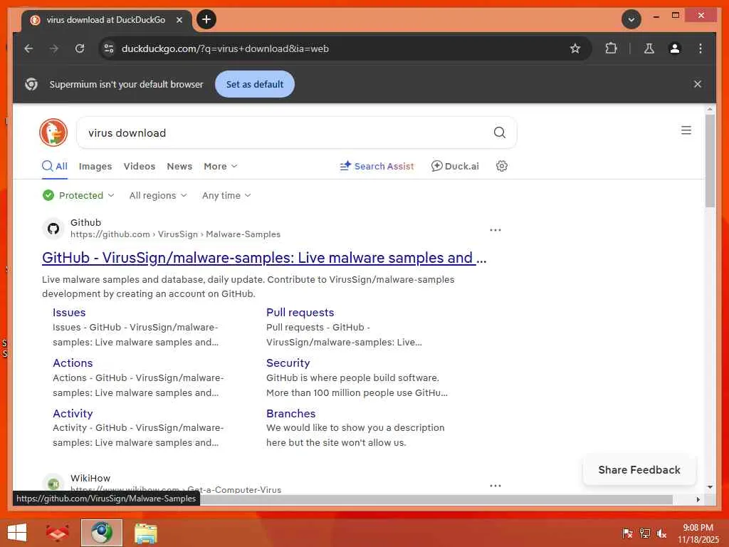This screenshot has height=547, width=729.
Task: Open the Branches sitelink
Action: pos(290,414)
